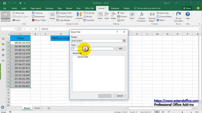Open the Kutools settings gear icon

click(x=3, y=107)
